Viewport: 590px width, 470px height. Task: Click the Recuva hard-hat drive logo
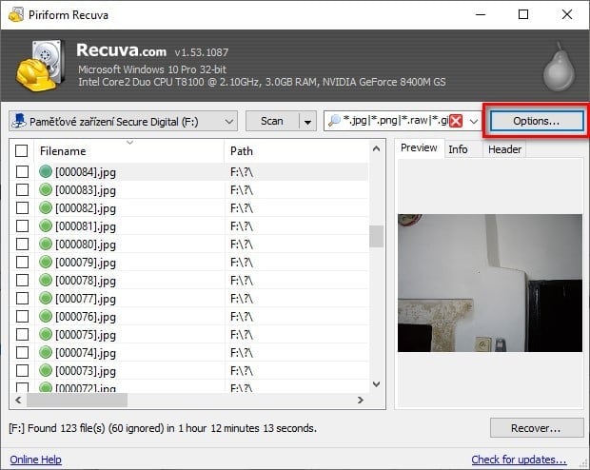[39, 66]
